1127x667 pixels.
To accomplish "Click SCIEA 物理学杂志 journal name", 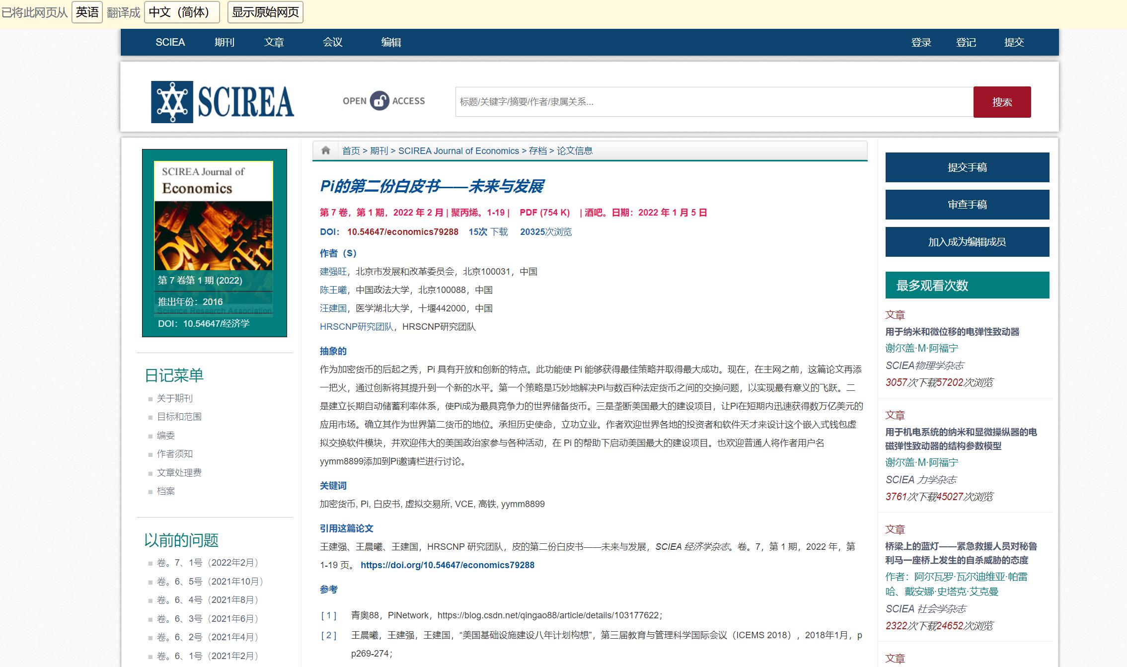I will click(x=924, y=366).
